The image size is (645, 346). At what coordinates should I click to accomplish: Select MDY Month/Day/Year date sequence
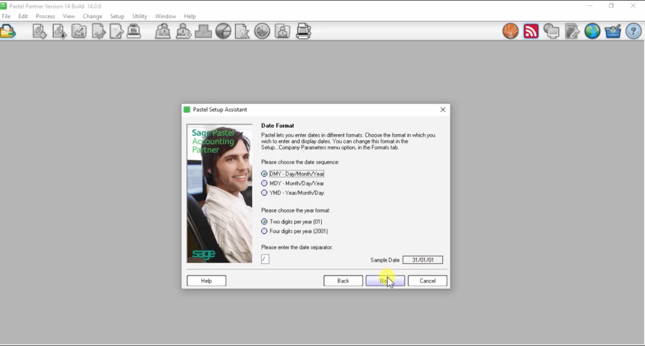(x=264, y=183)
